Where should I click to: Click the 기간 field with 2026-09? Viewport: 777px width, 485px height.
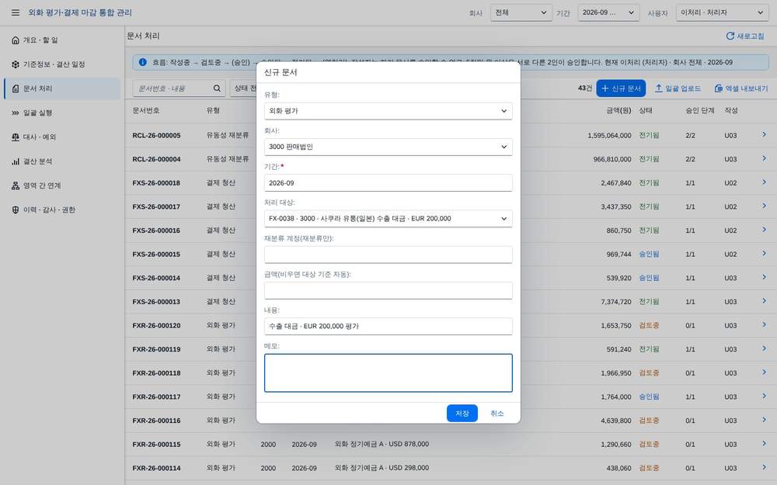click(388, 182)
